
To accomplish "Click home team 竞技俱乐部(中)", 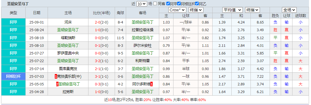I will [70, 76].
